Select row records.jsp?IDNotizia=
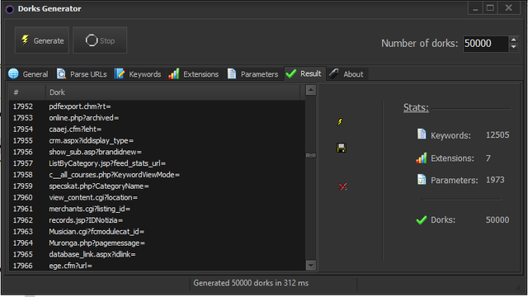The width and height of the screenshot is (528, 297). pos(157,220)
